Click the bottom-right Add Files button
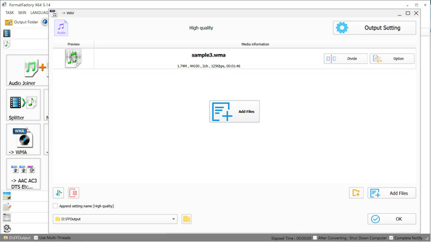 point(392,193)
